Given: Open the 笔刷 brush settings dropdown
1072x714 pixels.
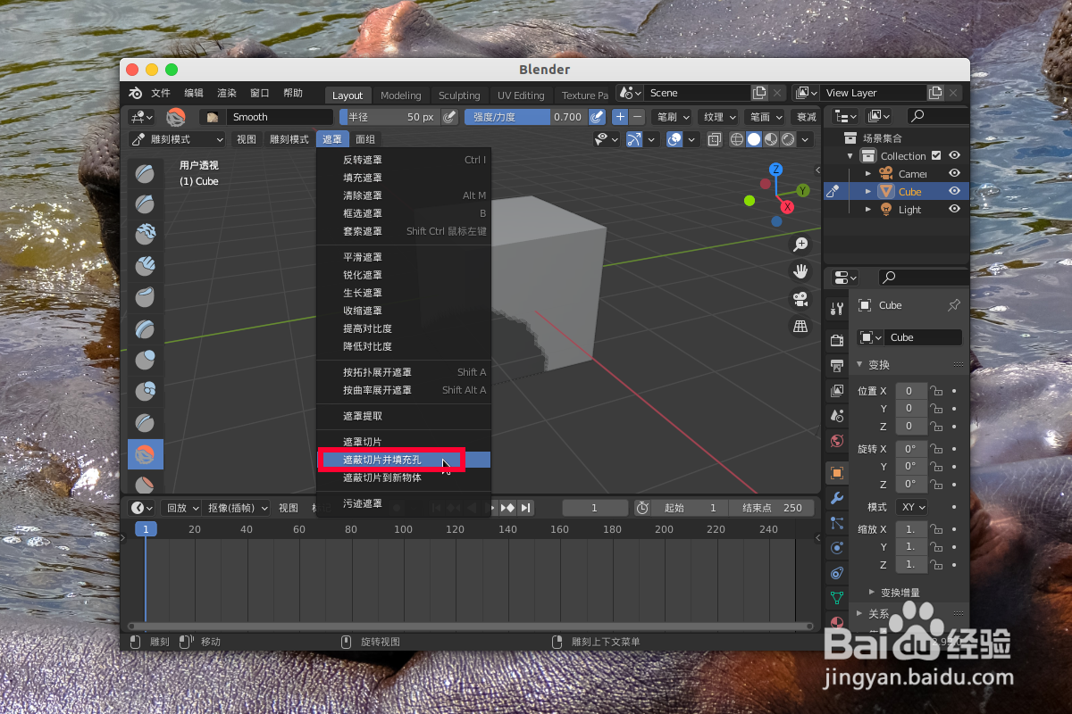Looking at the screenshot, I should [673, 117].
